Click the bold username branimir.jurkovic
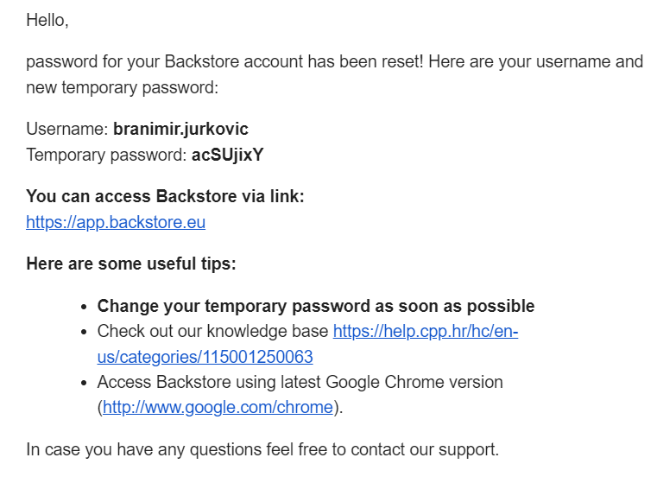Viewport: 657px width, 483px height. coord(180,129)
